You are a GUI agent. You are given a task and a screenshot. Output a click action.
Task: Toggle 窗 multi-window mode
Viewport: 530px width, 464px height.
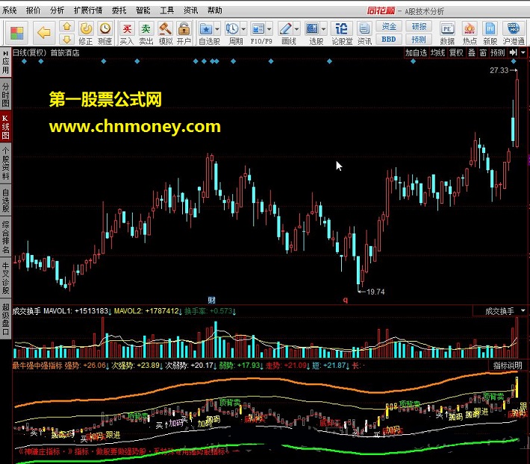(x=483, y=53)
